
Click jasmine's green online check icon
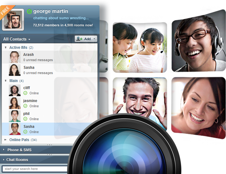click(x=25, y=106)
